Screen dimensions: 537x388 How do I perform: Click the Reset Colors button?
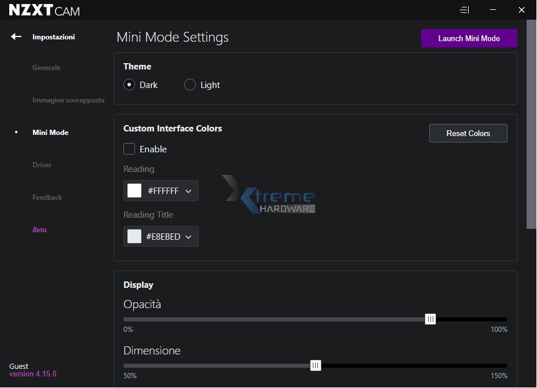click(x=468, y=133)
